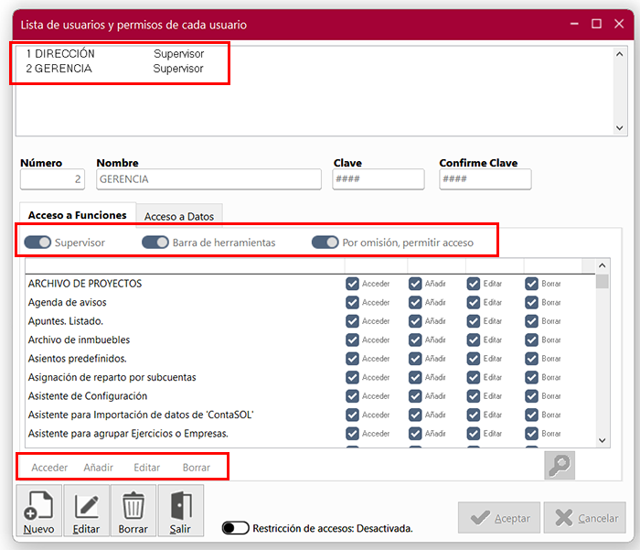
Task: Uncheck Acceder for Agenda de avisos
Action: tap(352, 302)
